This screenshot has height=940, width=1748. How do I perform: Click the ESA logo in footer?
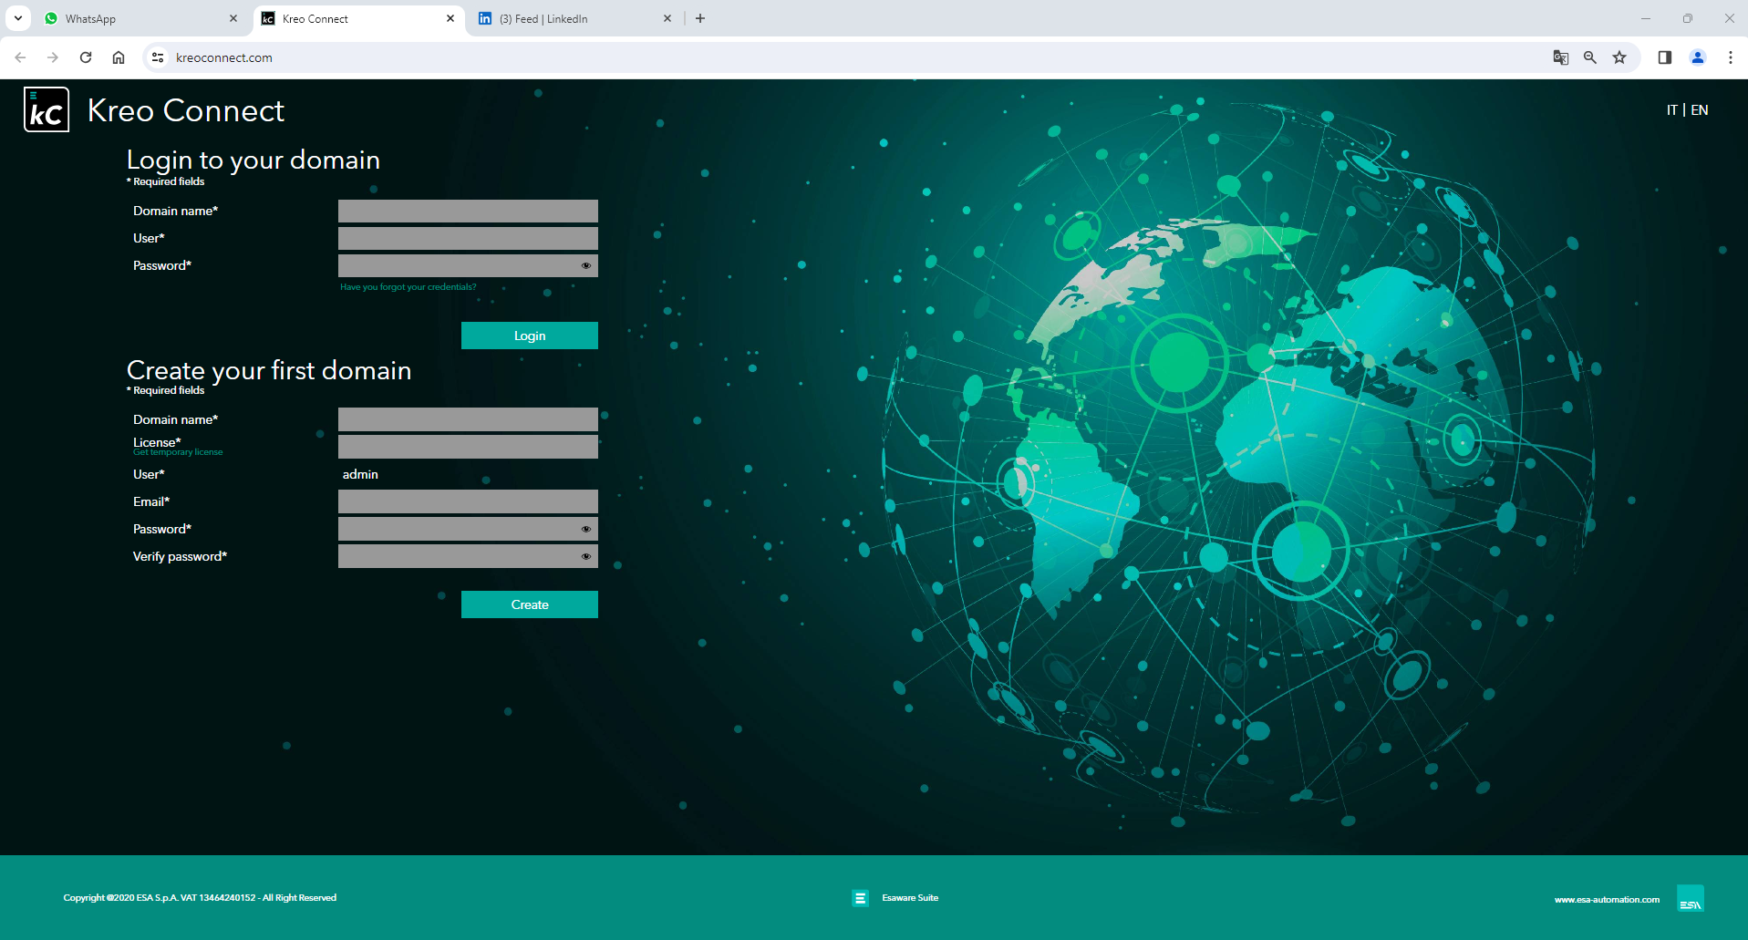pyautogui.click(x=1690, y=899)
